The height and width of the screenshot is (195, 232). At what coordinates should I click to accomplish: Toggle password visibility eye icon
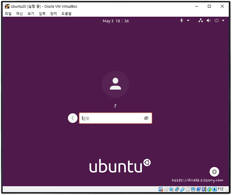point(146,118)
